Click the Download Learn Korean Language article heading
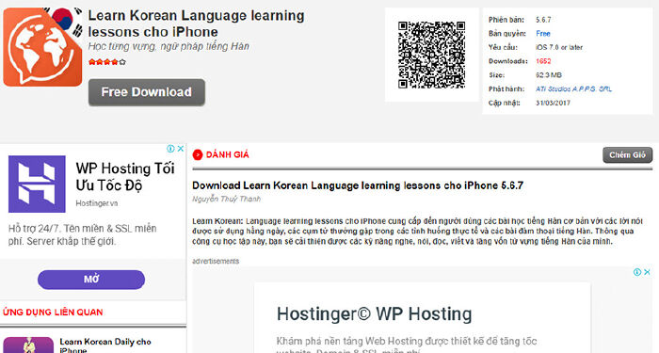 [x=357, y=185]
